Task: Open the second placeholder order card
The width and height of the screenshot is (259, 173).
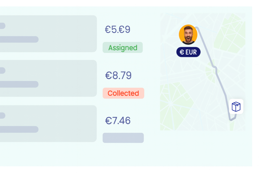Action: [x=48, y=79]
